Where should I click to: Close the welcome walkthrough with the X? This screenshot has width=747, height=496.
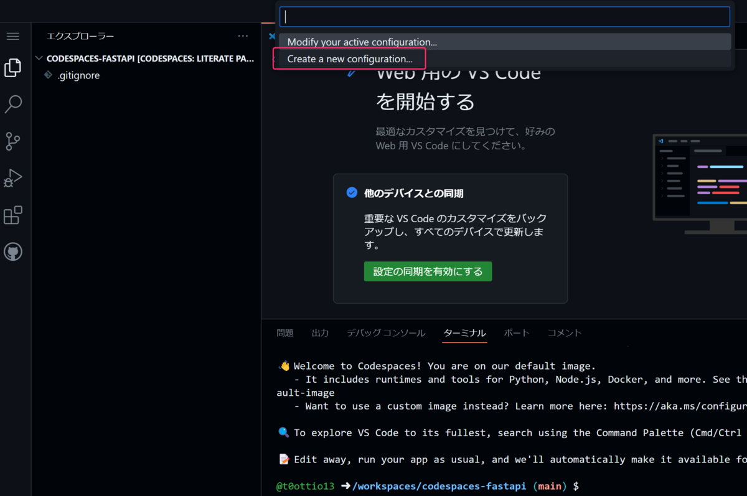[x=272, y=36]
